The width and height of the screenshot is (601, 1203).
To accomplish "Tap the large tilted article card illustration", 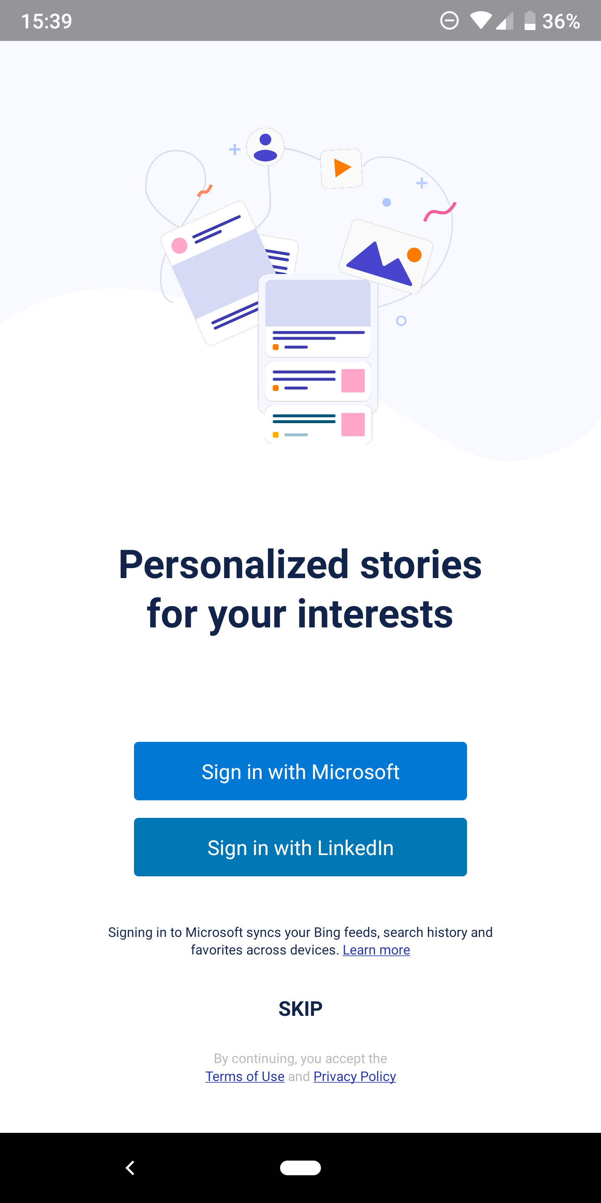I will click(x=215, y=273).
